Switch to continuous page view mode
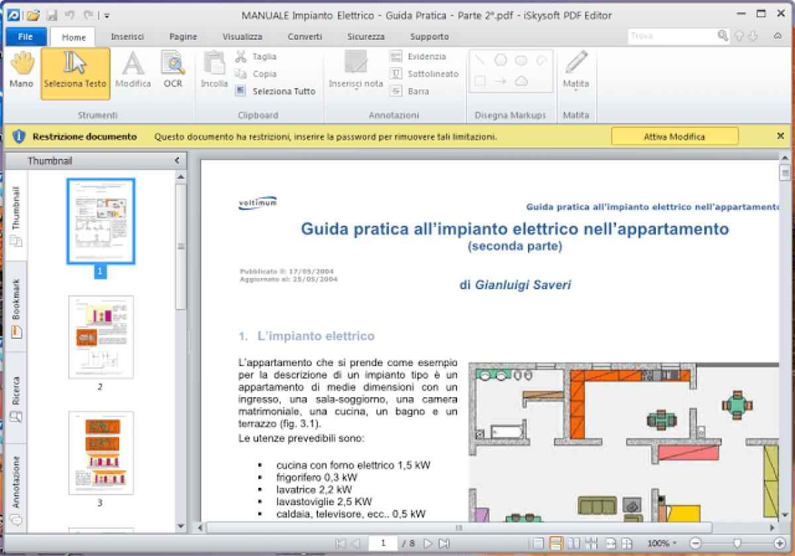The width and height of the screenshot is (795, 556). 556,543
